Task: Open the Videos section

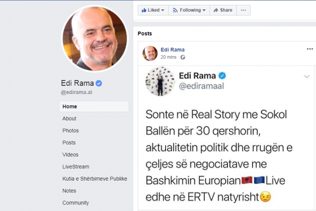Action: 70,154
